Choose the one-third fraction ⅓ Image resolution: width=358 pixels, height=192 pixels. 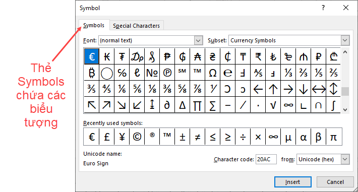[288, 73]
